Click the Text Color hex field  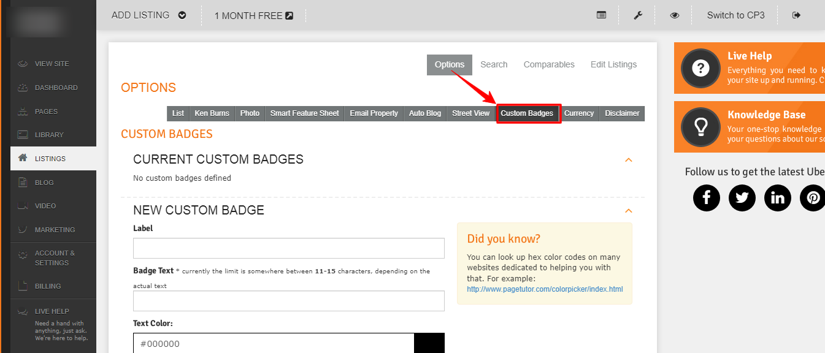pyautogui.click(x=274, y=343)
